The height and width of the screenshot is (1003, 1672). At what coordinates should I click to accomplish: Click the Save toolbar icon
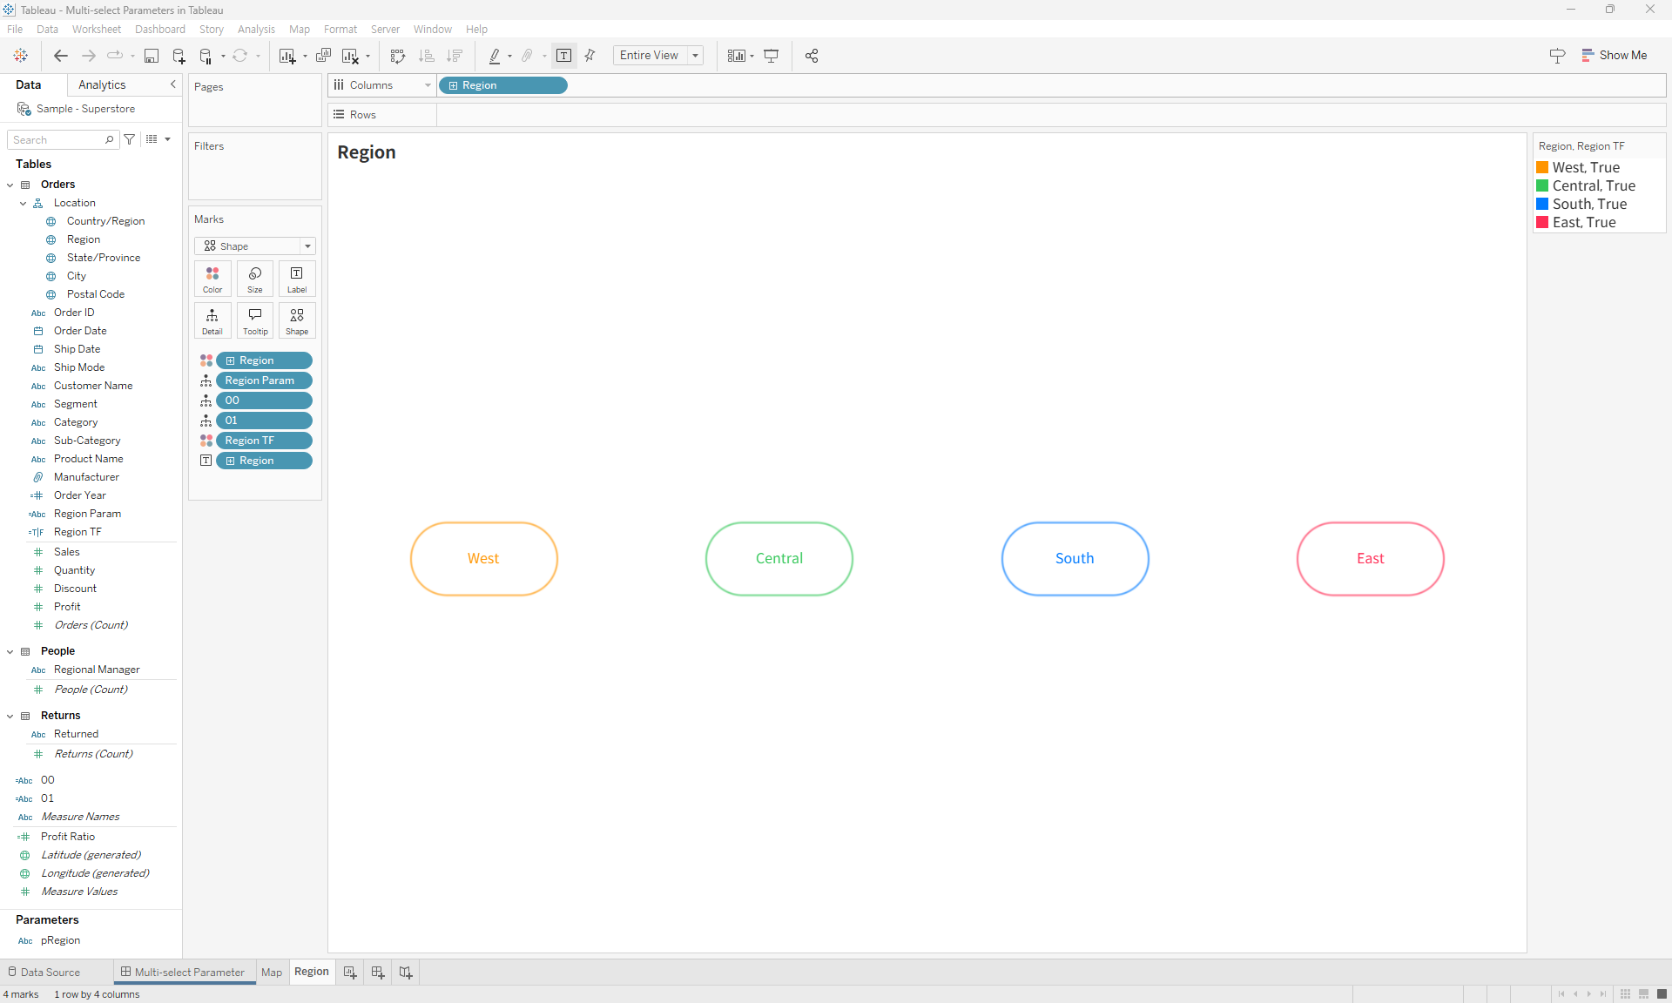tap(152, 56)
